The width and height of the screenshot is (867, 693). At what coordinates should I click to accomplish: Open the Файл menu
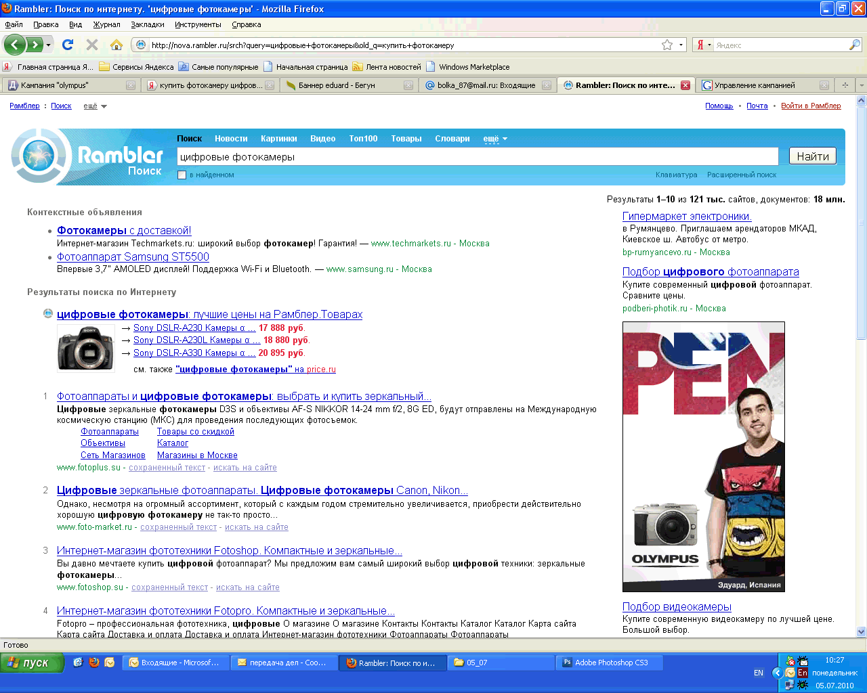pyautogui.click(x=14, y=24)
